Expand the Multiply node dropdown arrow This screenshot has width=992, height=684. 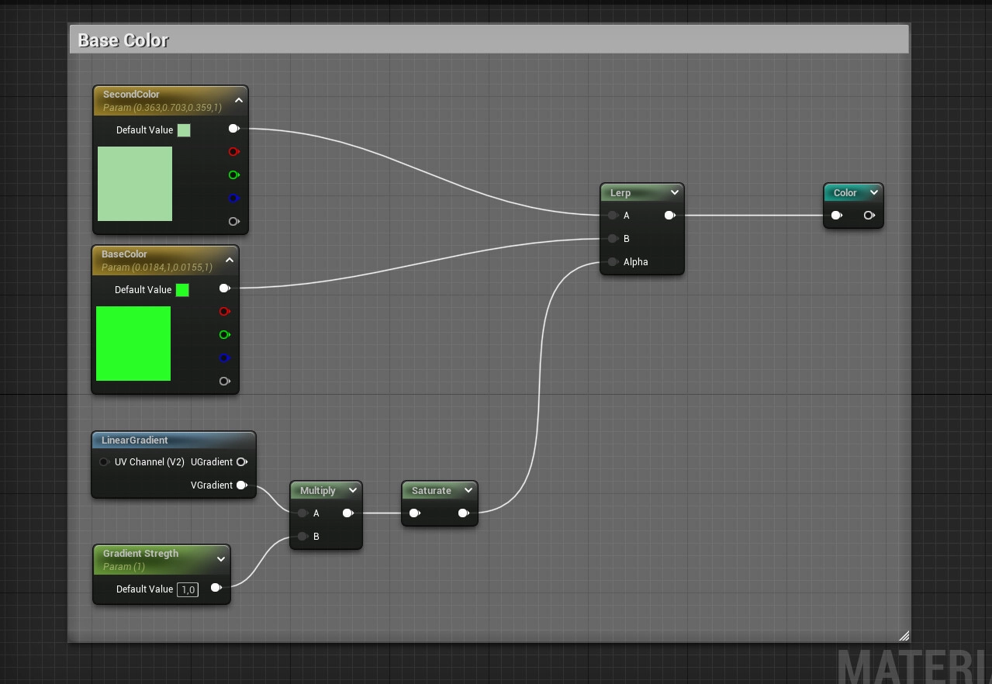pos(352,490)
